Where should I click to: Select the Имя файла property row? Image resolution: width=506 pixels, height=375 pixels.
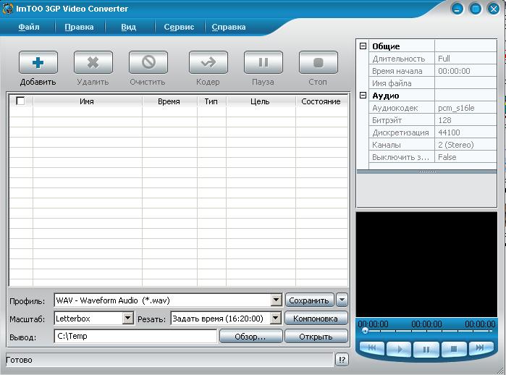tap(432, 83)
